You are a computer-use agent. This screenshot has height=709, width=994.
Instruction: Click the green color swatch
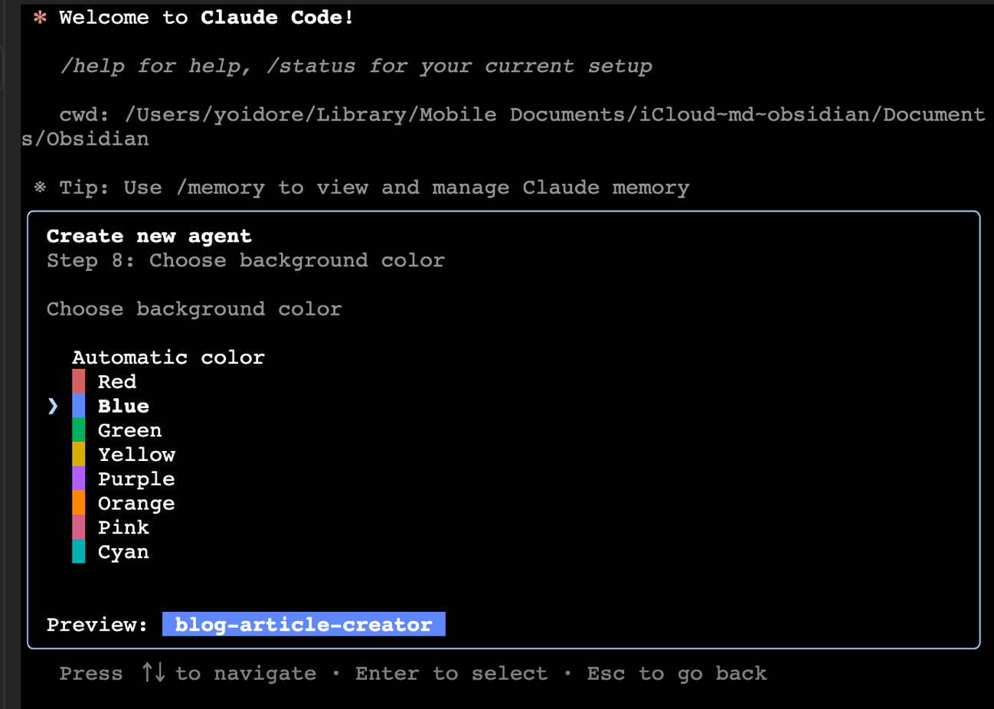pyautogui.click(x=79, y=430)
